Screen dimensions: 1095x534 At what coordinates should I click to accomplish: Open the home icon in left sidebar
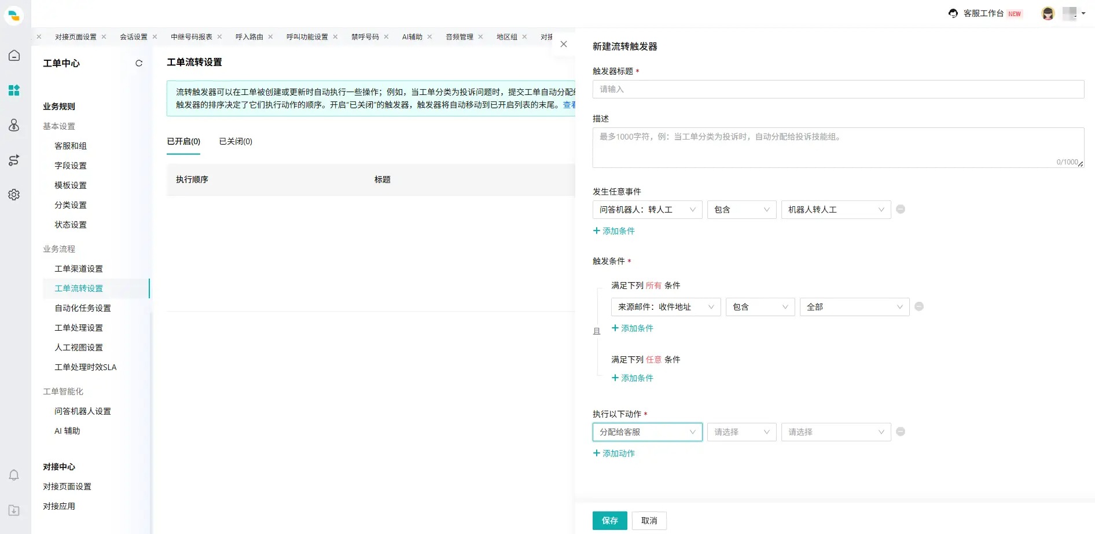[x=14, y=56]
